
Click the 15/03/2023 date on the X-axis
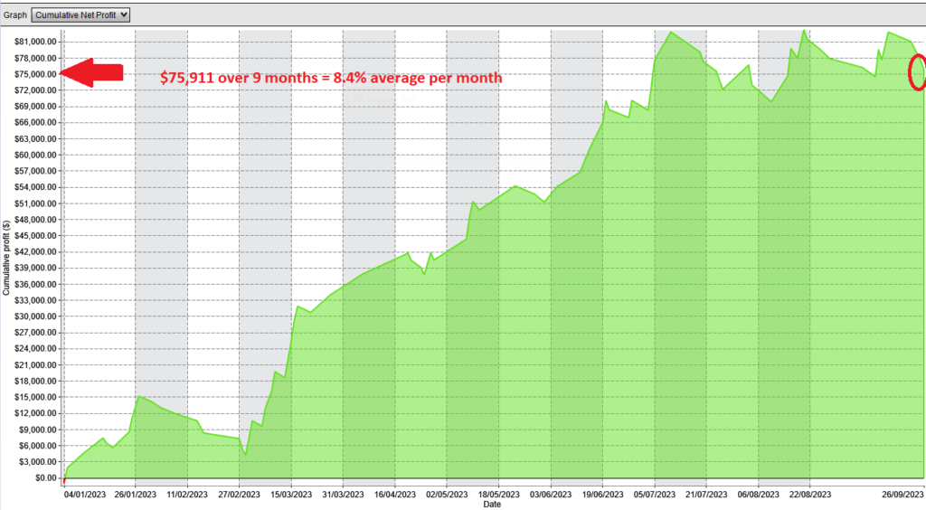pos(291,495)
